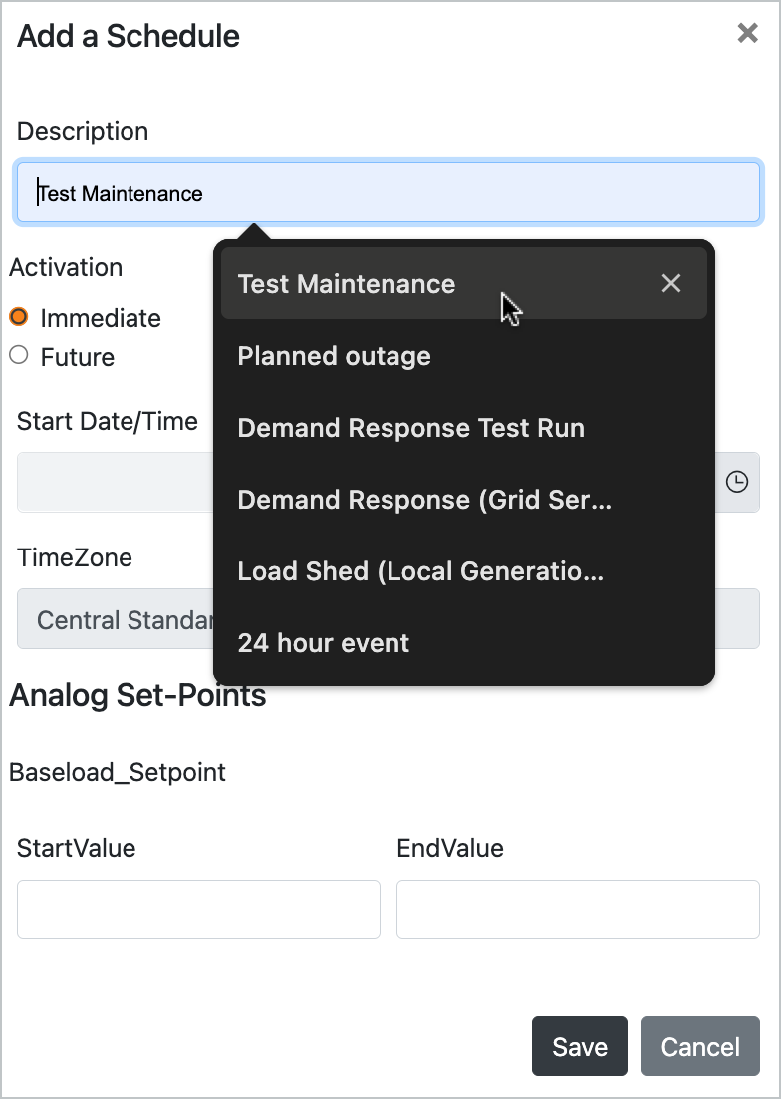Save the new schedule
The width and height of the screenshot is (781, 1099).
(x=579, y=1046)
